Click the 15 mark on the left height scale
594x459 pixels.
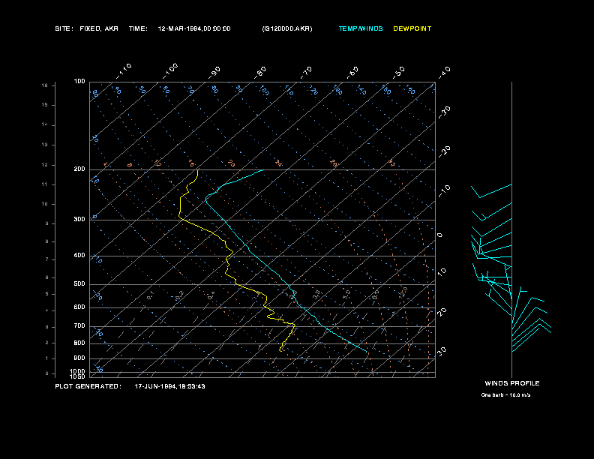coord(45,105)
